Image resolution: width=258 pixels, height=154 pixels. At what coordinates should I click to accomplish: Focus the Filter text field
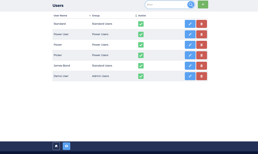166,5
